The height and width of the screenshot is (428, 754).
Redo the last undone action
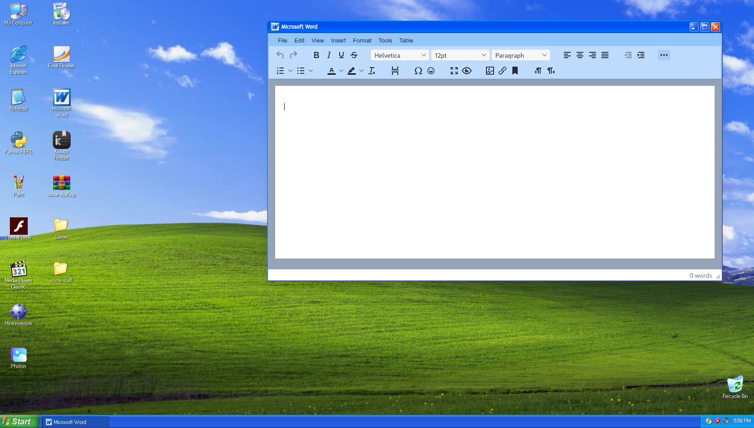click(x=294, y=55)
